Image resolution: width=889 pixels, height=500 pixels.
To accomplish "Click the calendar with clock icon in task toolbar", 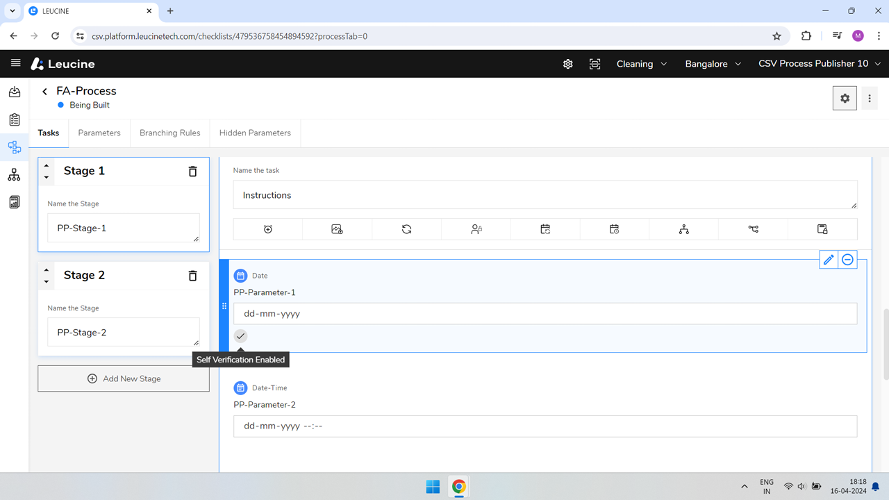I will click(x=615, y=229).
